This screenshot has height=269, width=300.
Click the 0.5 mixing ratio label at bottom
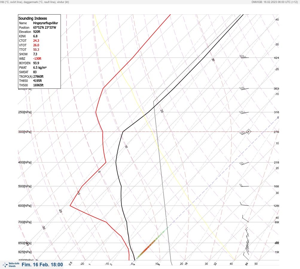pyautogui.click(x=70, y=263)
